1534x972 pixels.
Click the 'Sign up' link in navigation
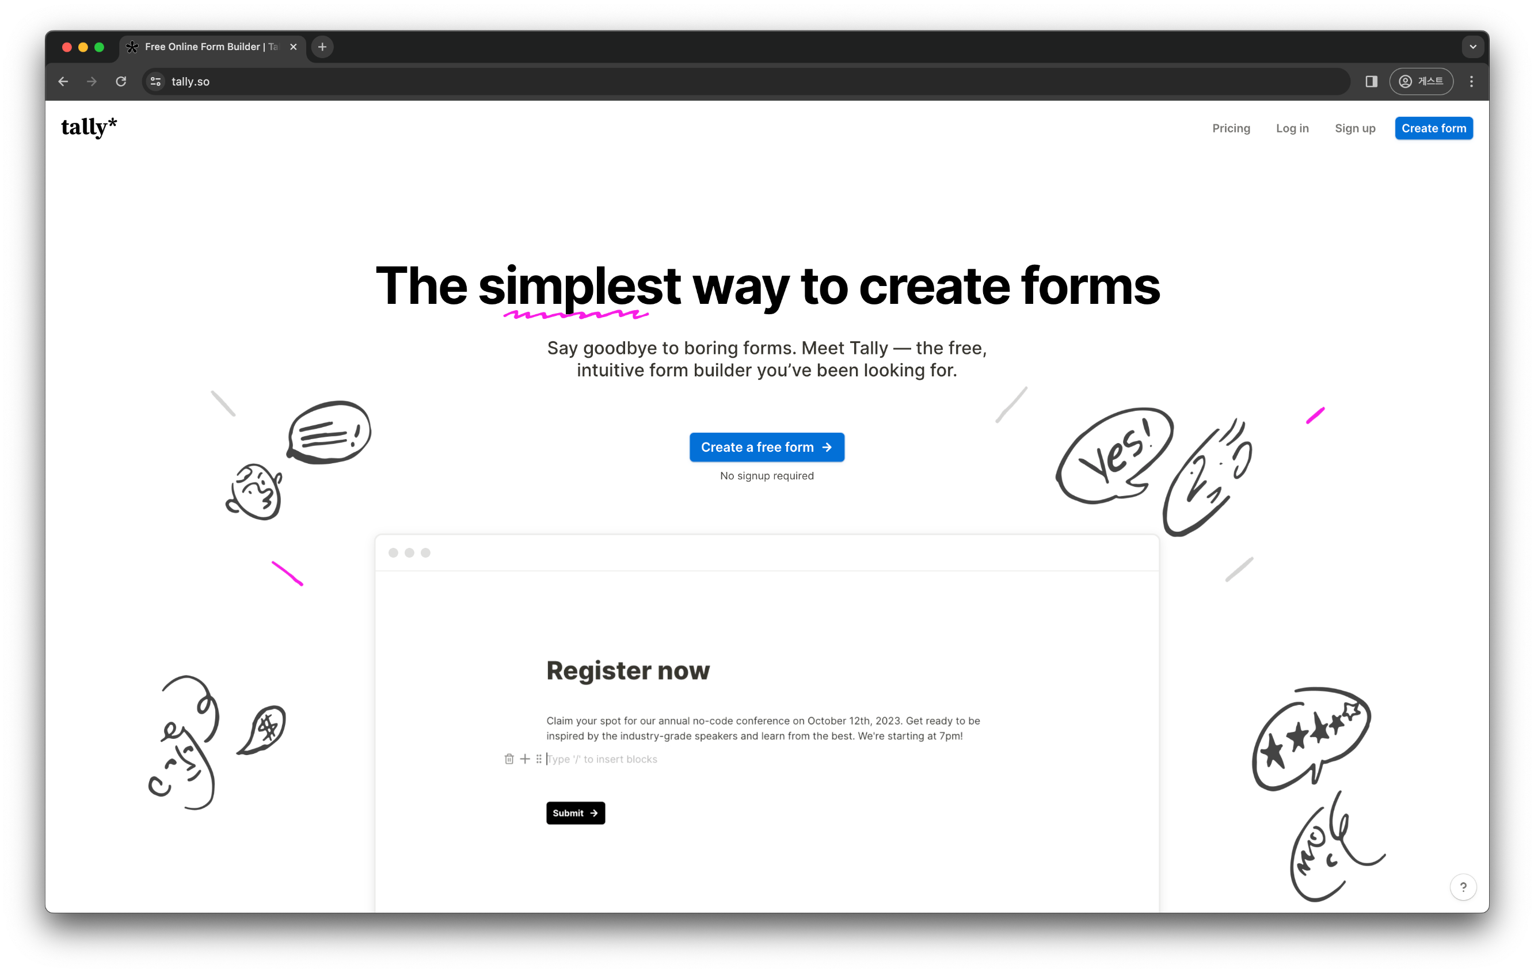tap(1354, 127)
